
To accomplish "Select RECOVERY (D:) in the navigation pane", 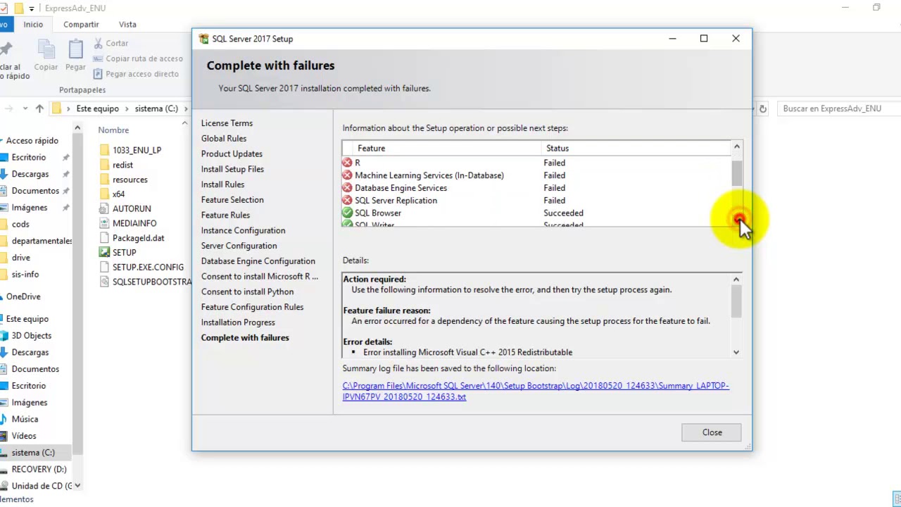I will pyautogui.click(x=39, y=469).
